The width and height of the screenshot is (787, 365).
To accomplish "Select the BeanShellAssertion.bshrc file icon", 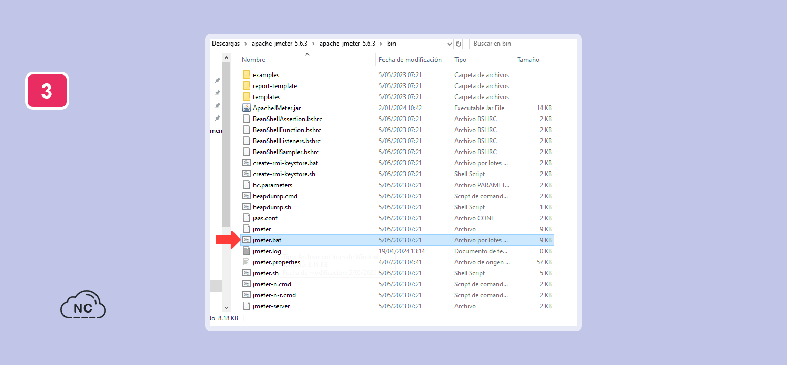I will pyautogui.click(x=247, y=119).
